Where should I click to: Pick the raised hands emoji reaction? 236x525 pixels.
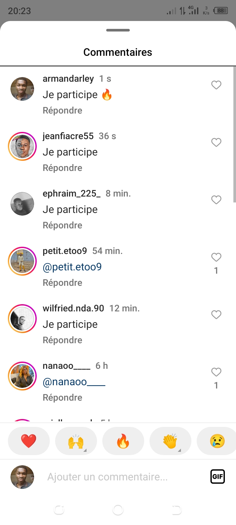(x=76, y=441)
